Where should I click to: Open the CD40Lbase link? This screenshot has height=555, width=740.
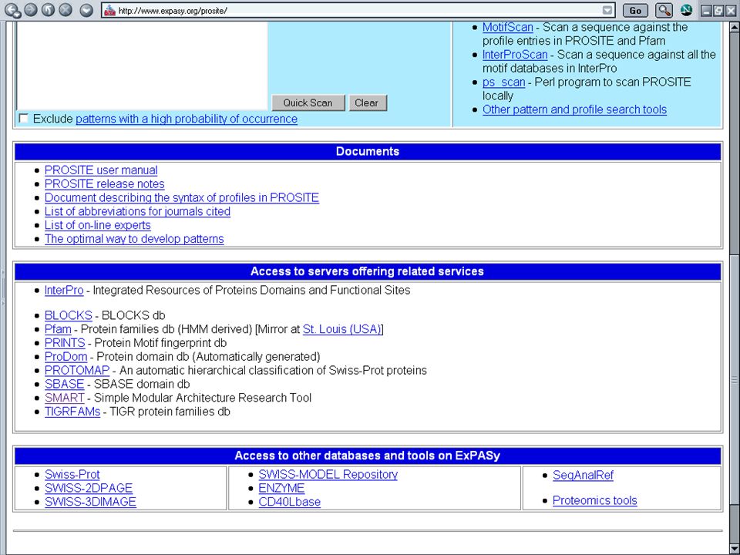point(289,502)
